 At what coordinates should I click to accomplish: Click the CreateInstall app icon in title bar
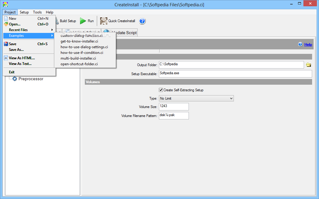click(5, 4)
